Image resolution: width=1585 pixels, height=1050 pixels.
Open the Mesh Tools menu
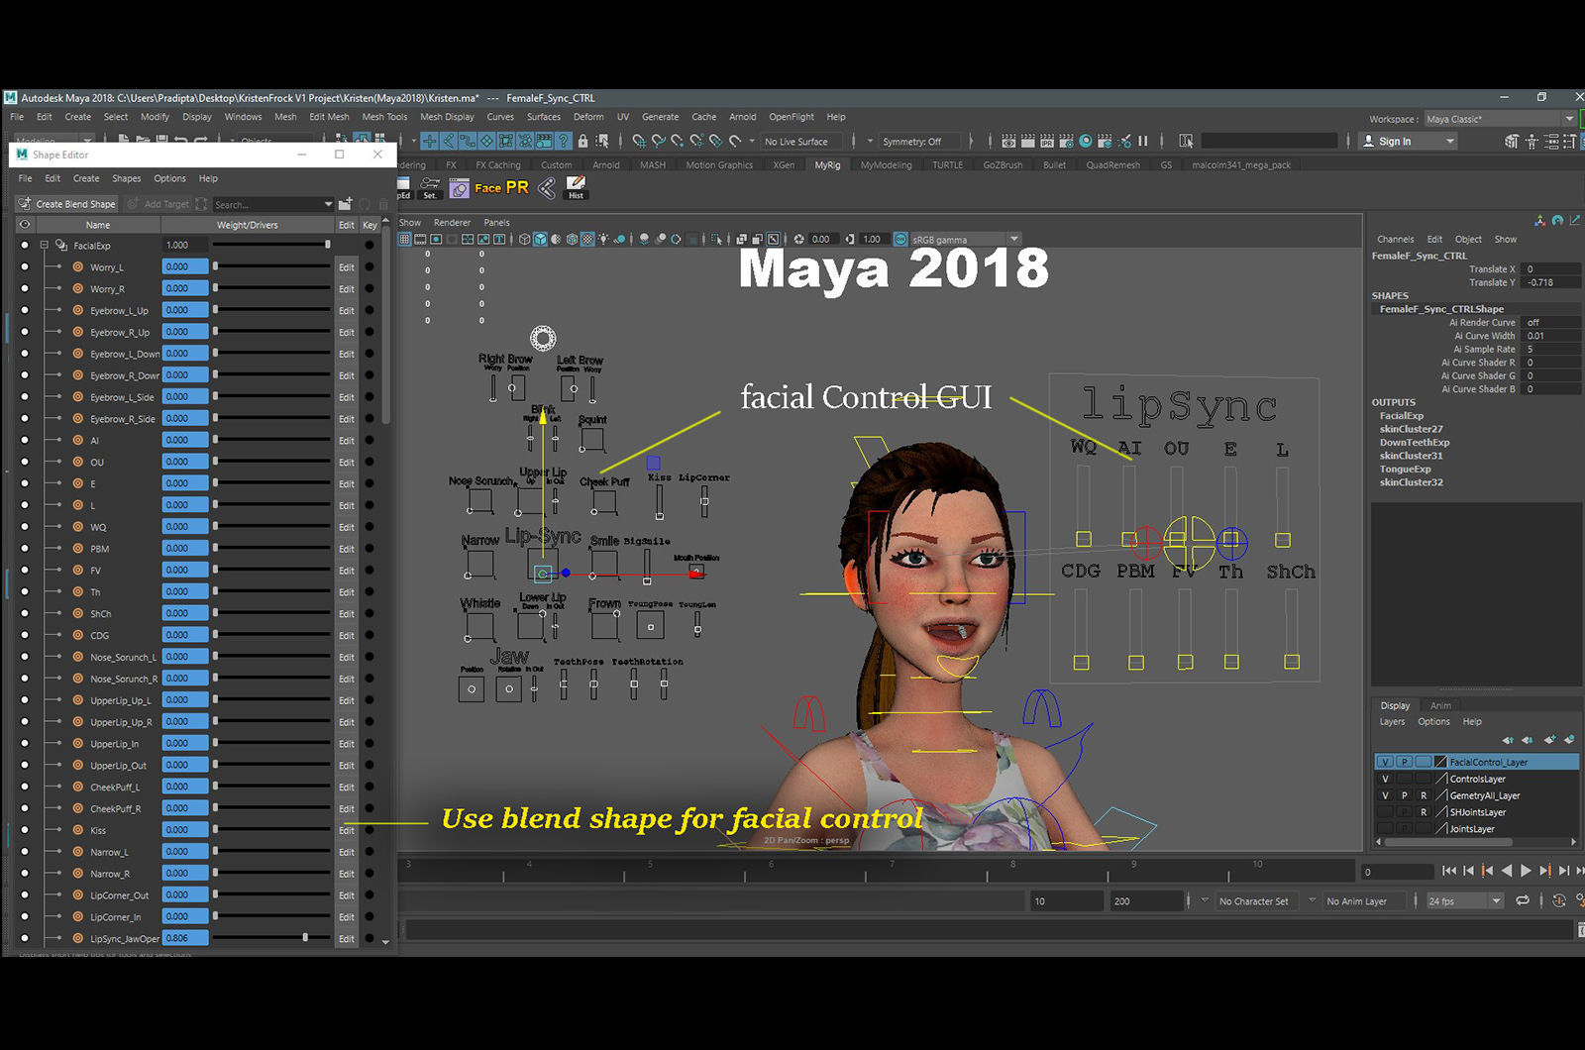click(384, 117)
